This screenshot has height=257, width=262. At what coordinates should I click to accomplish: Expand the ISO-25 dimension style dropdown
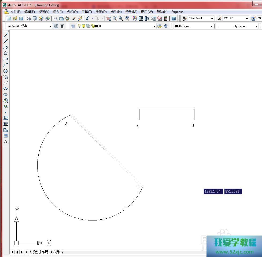click(x=247, y=19)
